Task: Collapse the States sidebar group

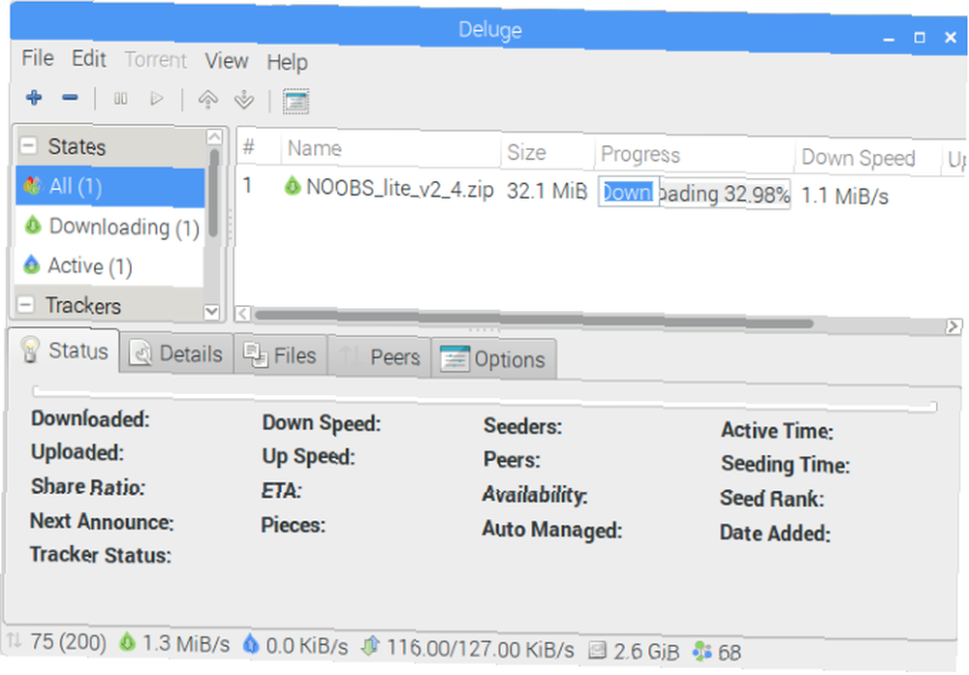Action: [x=28, y=145]
